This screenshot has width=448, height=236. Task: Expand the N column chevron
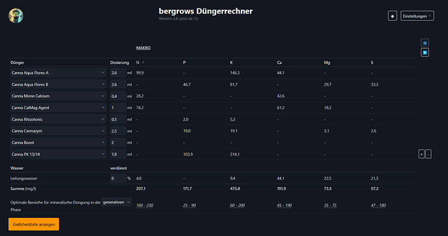point(143,62)
